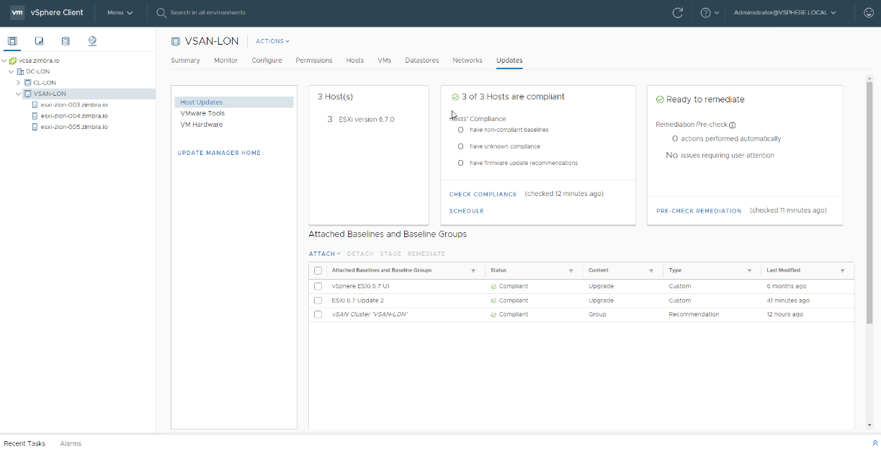
Task: Open Networking view icon in navigator
Action: [x=92, y=41]
